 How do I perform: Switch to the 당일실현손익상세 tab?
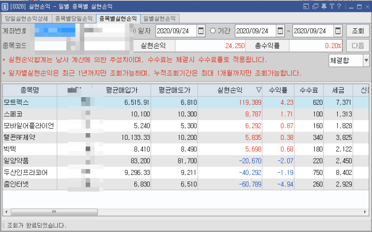coord(26,18)
